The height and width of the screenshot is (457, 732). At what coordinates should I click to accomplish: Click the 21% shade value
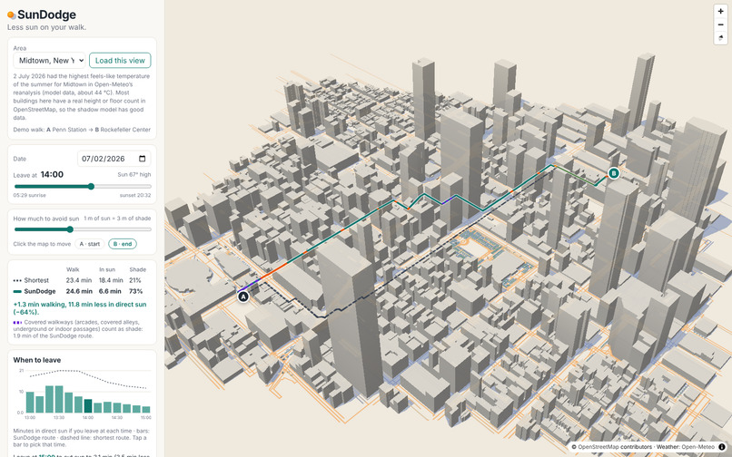[135, 280]
